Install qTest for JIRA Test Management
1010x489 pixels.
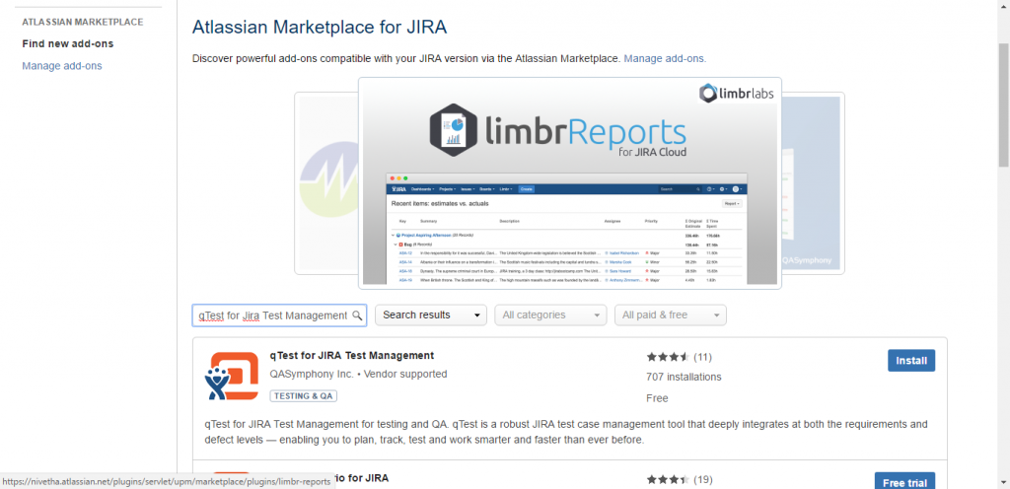(910, 361)
